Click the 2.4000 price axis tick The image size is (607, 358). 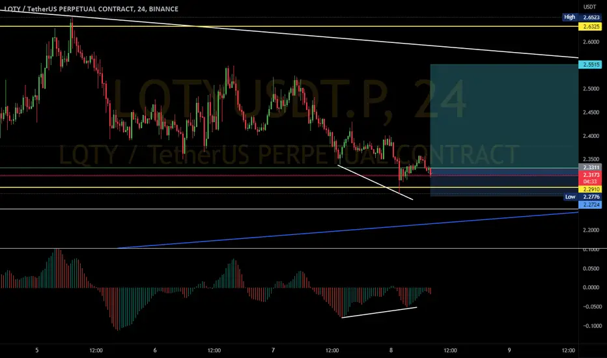pyautogui.click(x=591, y=136)
